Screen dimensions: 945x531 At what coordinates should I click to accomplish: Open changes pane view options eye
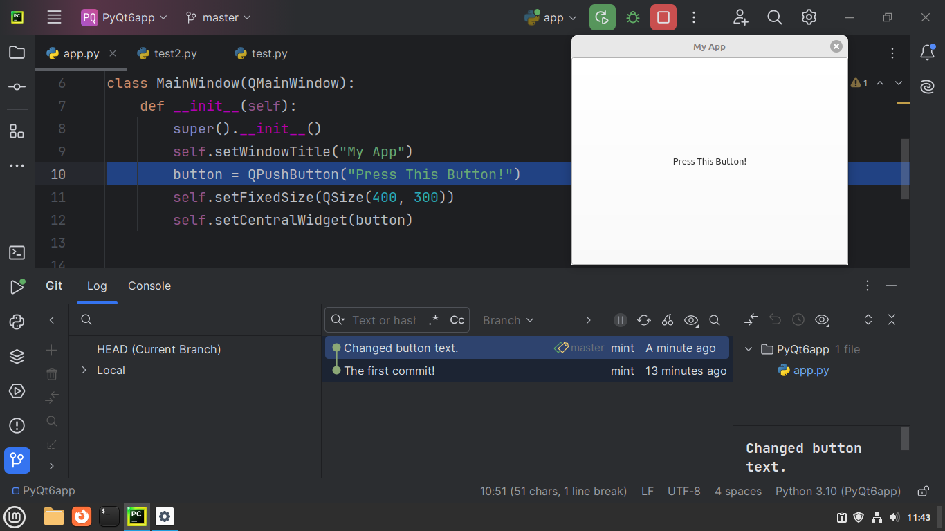[x=822, y=320]
